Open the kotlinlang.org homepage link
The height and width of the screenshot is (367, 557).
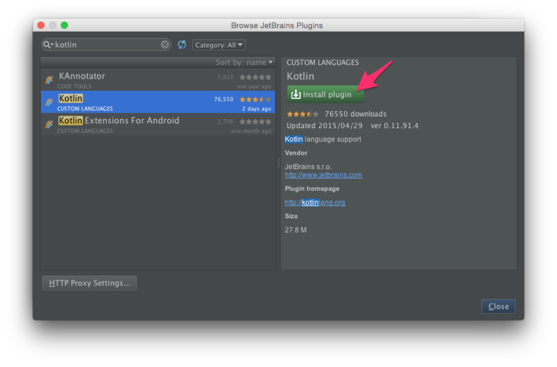click(x=315, y=203)
